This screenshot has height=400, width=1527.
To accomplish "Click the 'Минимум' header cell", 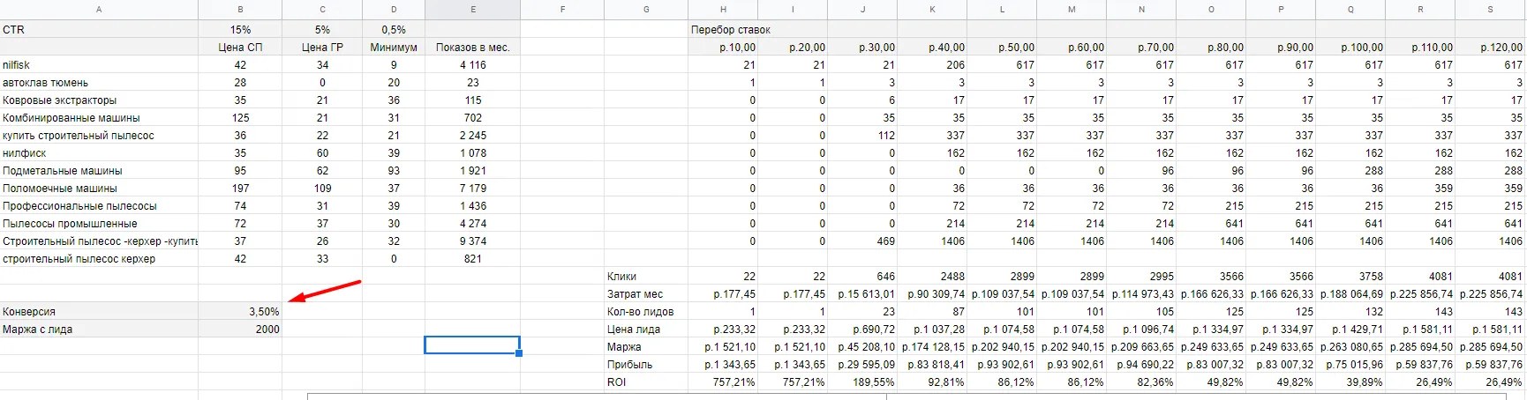I will [x=394, y=47].
